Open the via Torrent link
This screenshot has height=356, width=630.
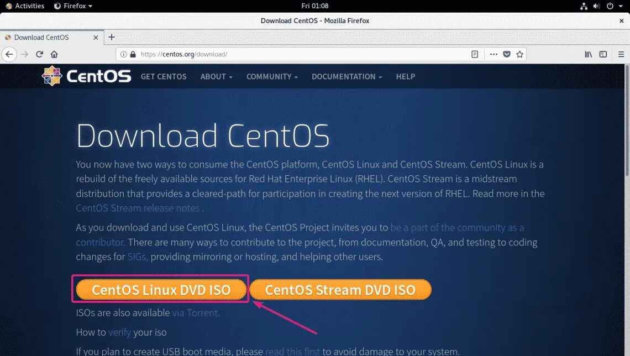coord(195,312)
